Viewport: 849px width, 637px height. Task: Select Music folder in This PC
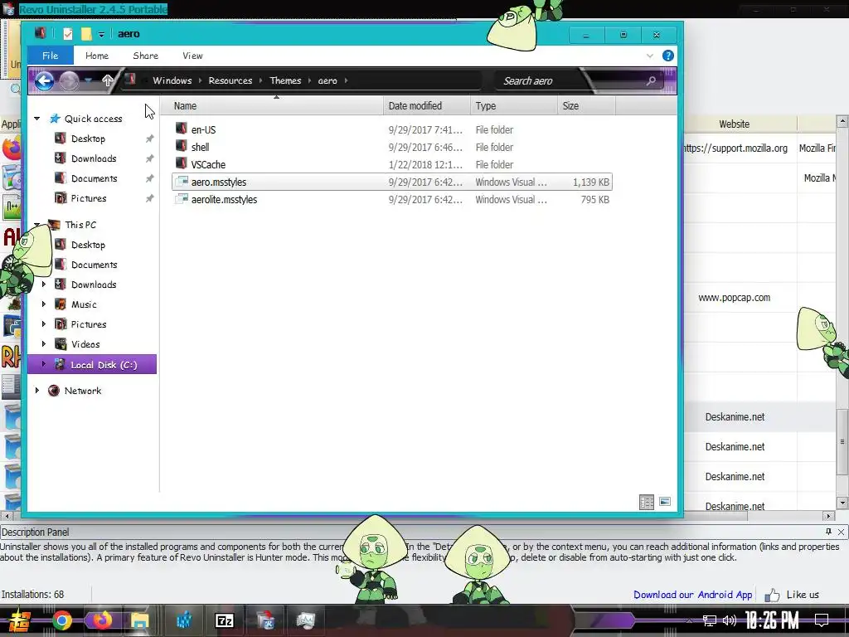(84, 304)
